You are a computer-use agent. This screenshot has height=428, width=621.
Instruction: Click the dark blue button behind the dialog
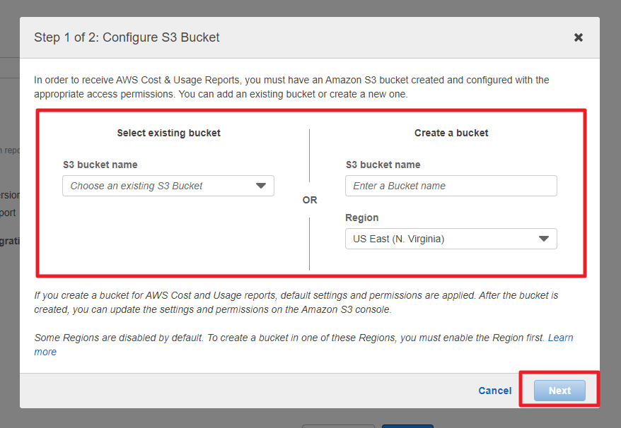click(x=407, y=425)
